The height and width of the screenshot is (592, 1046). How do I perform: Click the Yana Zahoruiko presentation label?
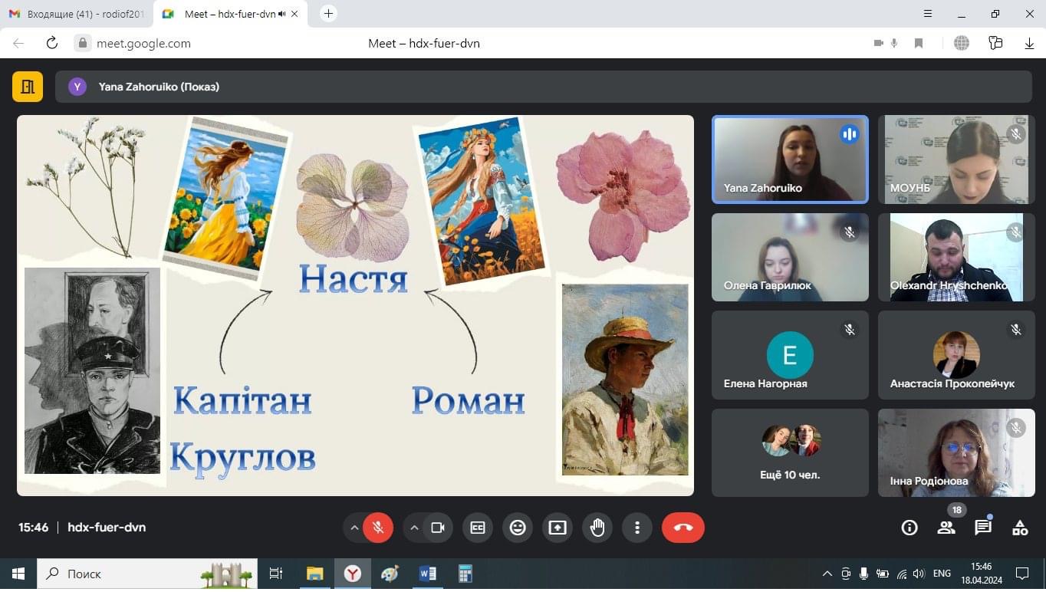point(159,87)
